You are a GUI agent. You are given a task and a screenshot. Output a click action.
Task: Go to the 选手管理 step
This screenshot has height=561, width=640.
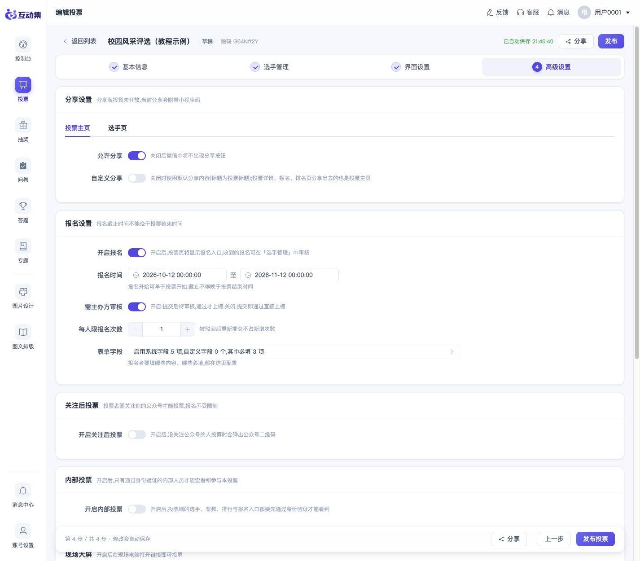(270, 67)
